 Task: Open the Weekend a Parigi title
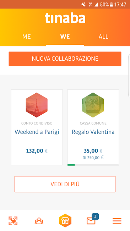pos(37,132)
